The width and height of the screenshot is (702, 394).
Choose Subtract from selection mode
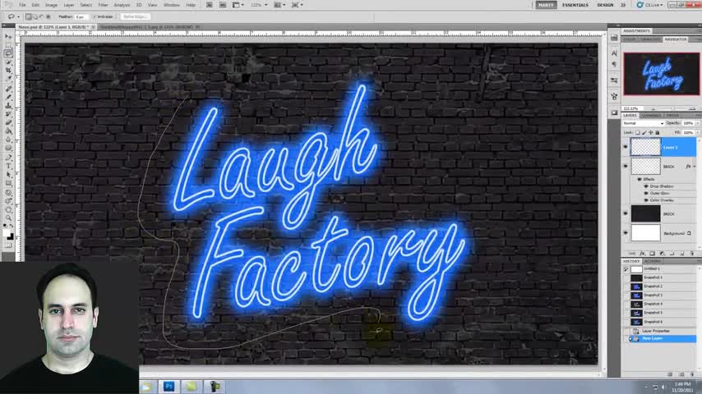click(x=42, y=16)
